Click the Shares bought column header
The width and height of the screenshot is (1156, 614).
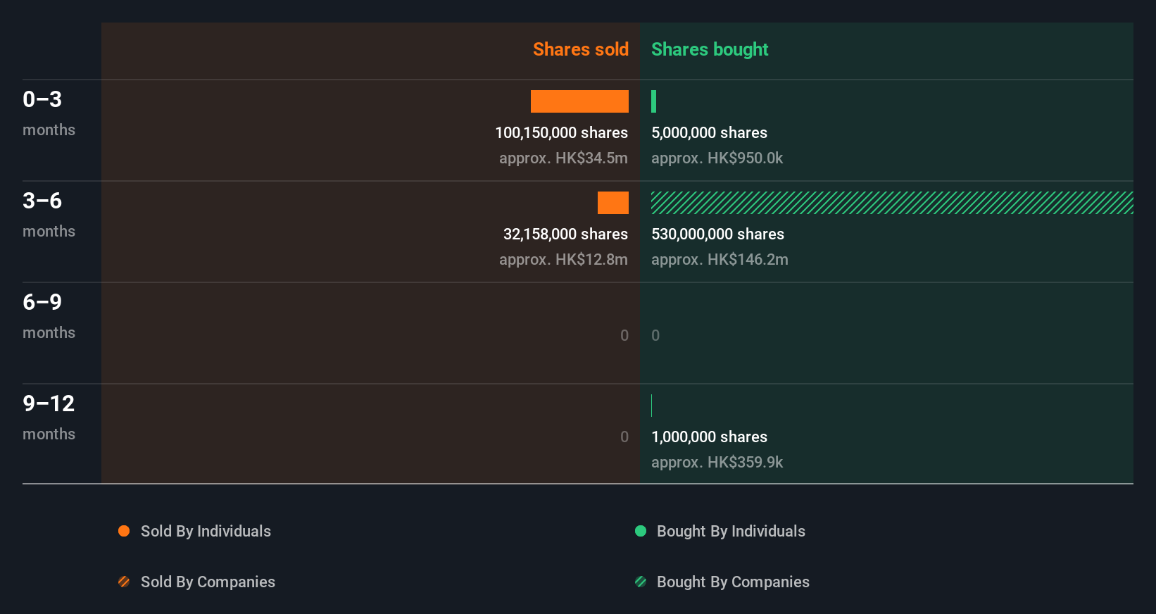[x=710, y=49]
